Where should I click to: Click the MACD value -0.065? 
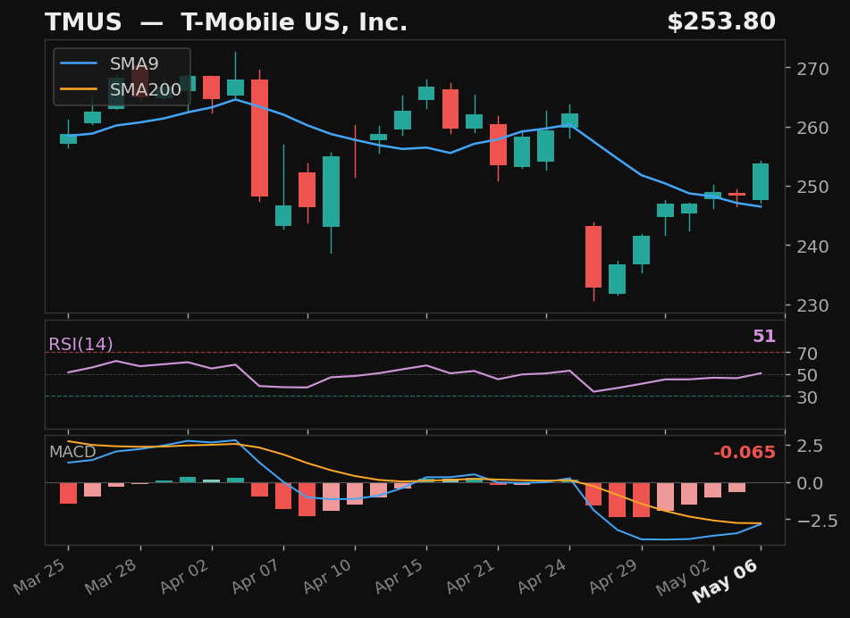[745, 452]
